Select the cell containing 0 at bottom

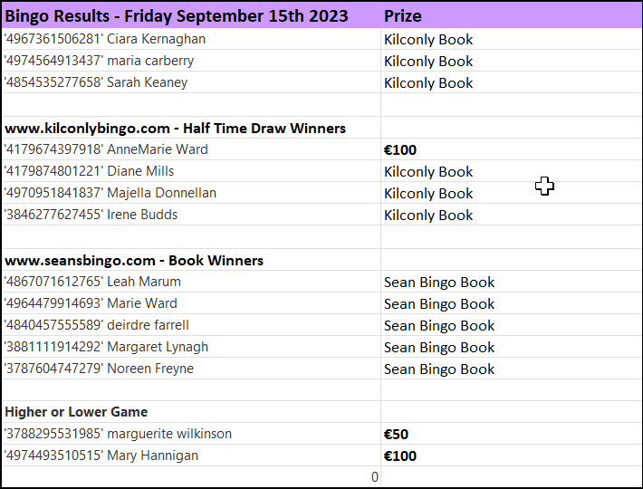(x=191, y=476)
